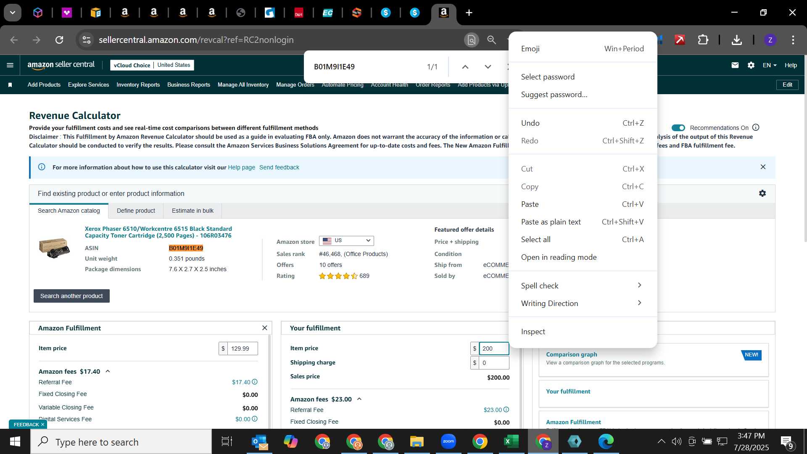
Task: Open Seller Central settings gear
Action: tap(751, 65)
